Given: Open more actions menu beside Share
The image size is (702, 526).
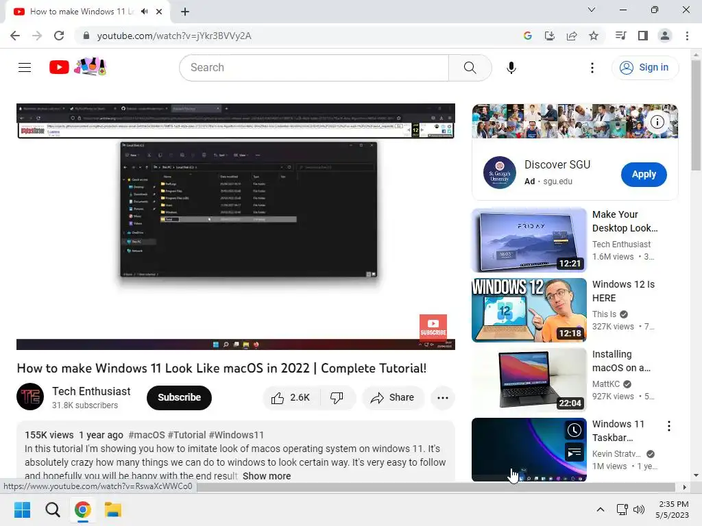Looking at the screenshot, I should click(x=443, y=398).
